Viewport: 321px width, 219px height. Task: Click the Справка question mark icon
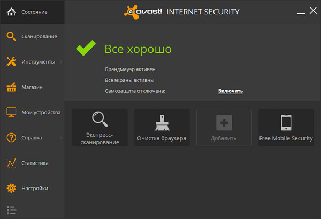(x=11, y=138)
